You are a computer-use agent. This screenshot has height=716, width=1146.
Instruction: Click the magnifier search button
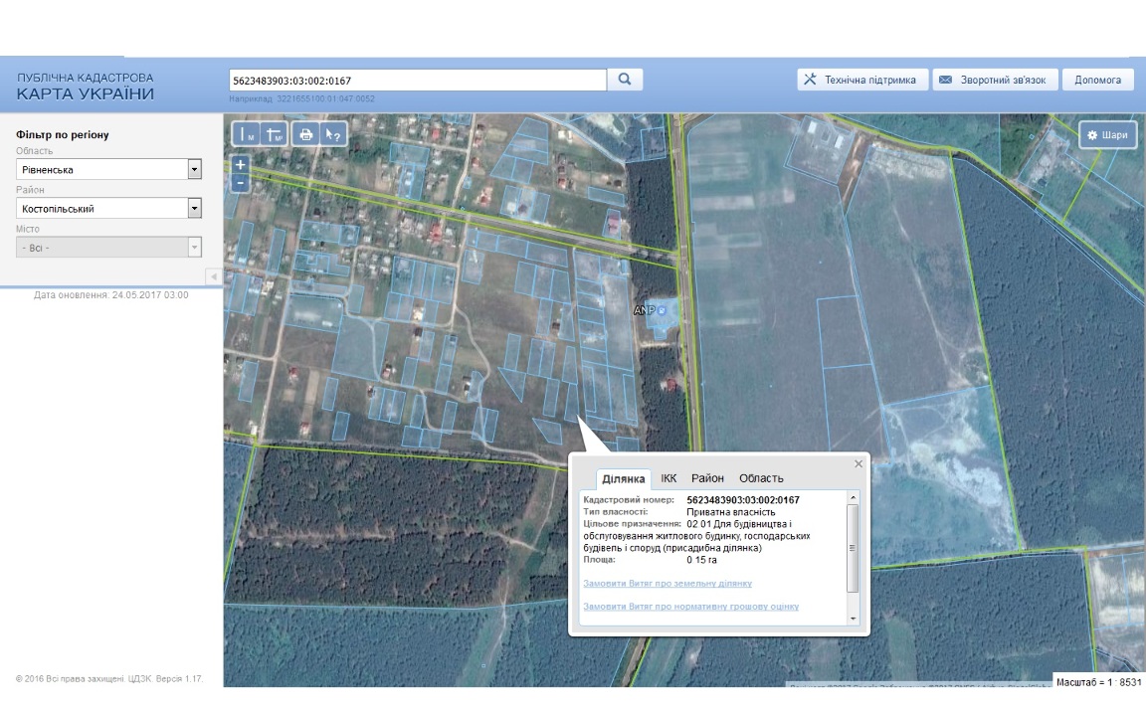pyautogui.click(x=625, y=80)
